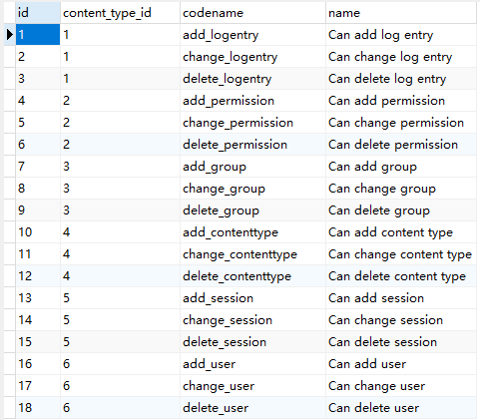Select the 'Can add user' cell
This screenshot has height=420, width=480.
pos(401,364)
